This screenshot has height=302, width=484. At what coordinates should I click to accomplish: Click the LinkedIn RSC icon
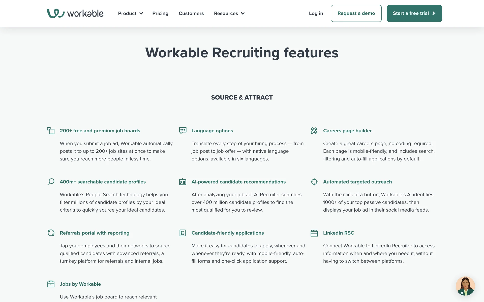point(314,233)
